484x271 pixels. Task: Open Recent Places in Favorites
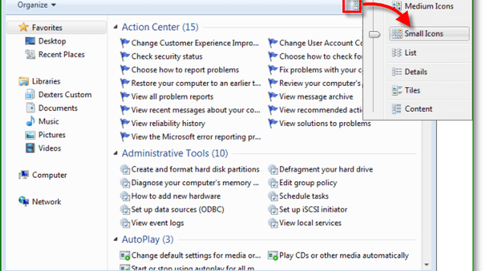click(x=61, y=55)
